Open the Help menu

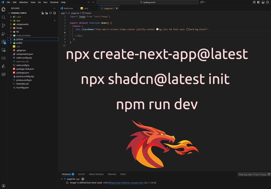(63, 2)
